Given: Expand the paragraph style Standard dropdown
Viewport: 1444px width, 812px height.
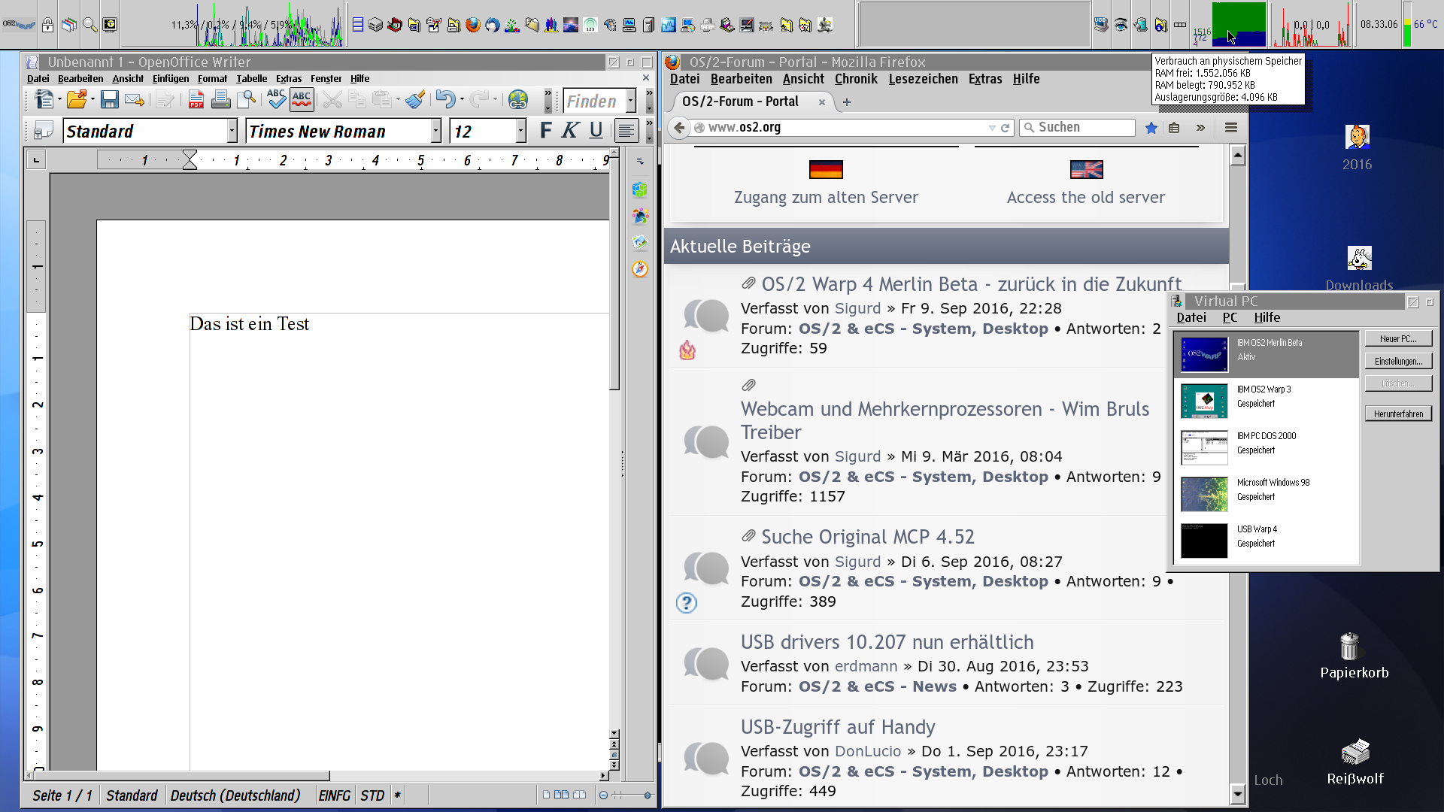Looking at the screenshot, I should [232, 131].
